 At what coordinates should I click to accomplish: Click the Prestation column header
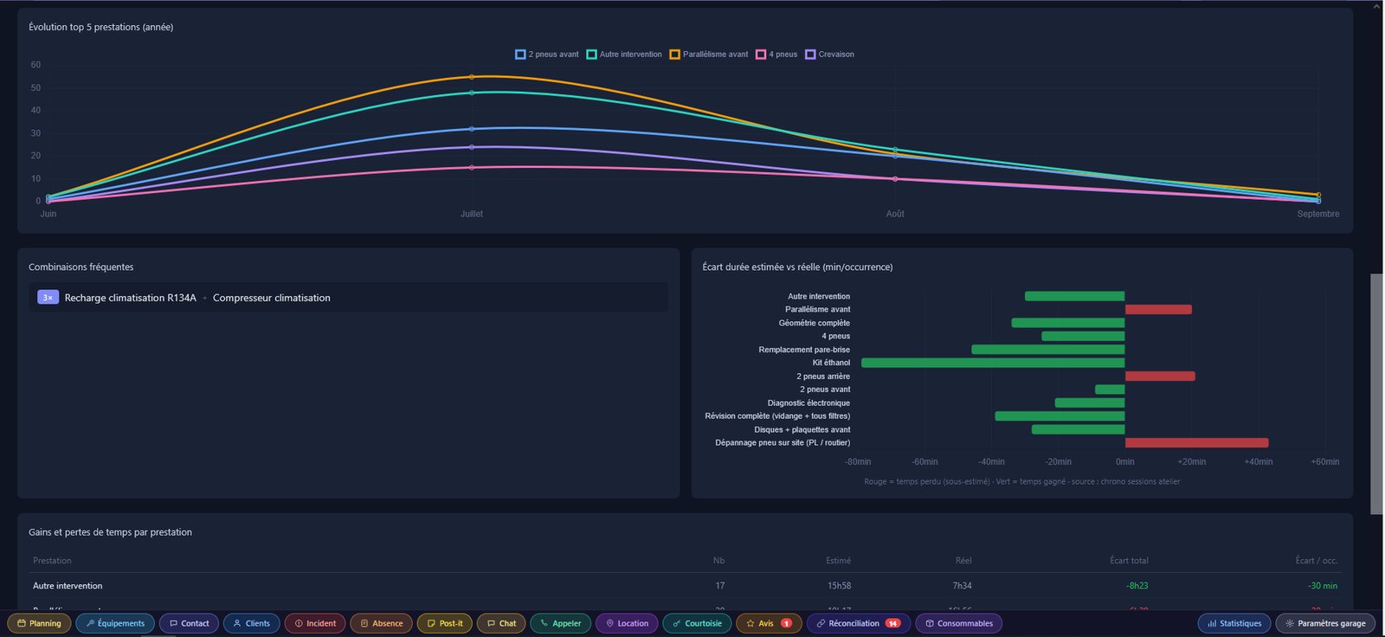[52, 561]
